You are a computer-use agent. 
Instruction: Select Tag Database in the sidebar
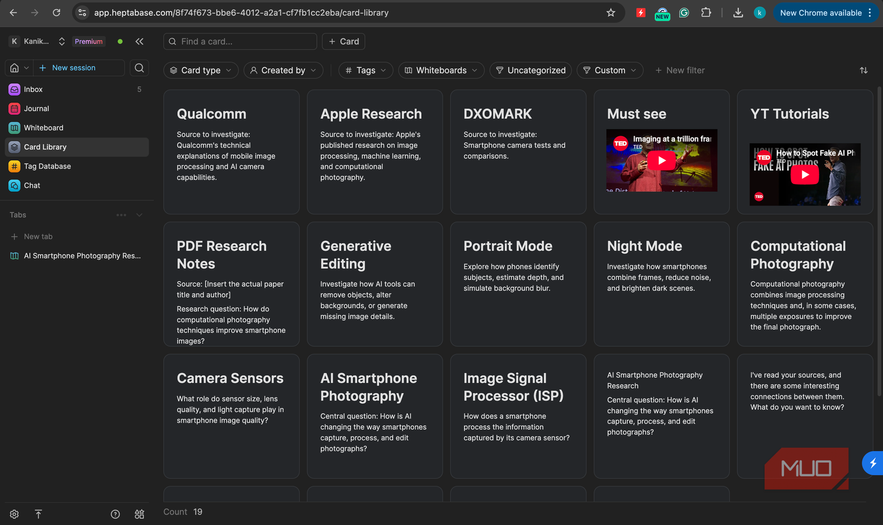pos(77,166)
